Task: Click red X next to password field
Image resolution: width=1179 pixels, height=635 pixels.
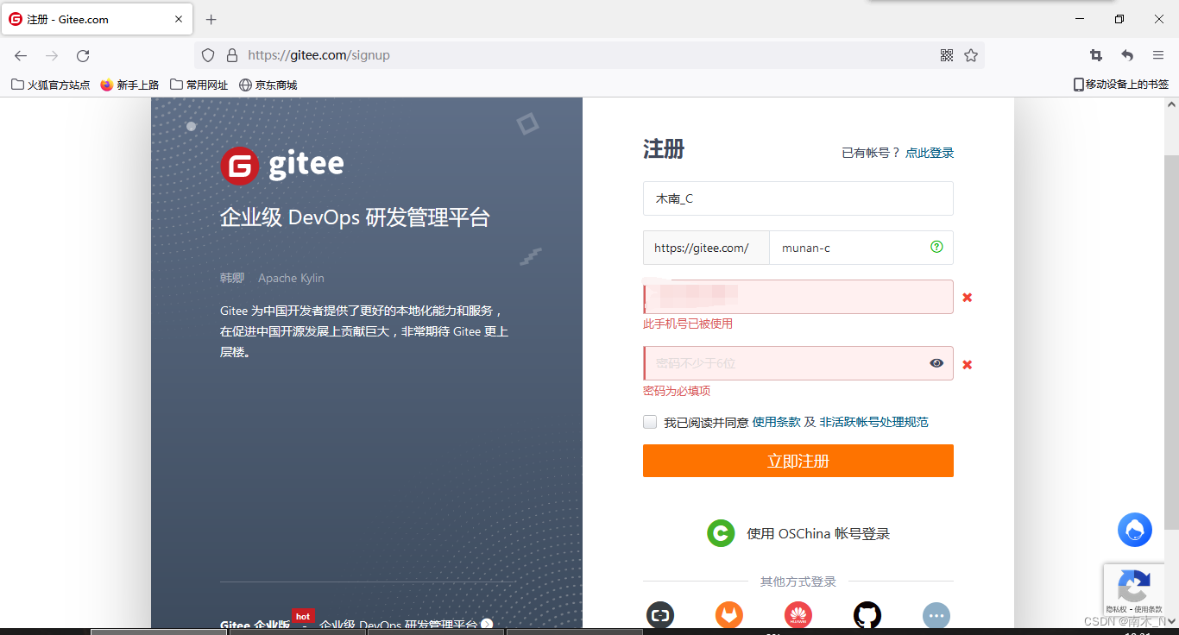Action: pos(967,365)
